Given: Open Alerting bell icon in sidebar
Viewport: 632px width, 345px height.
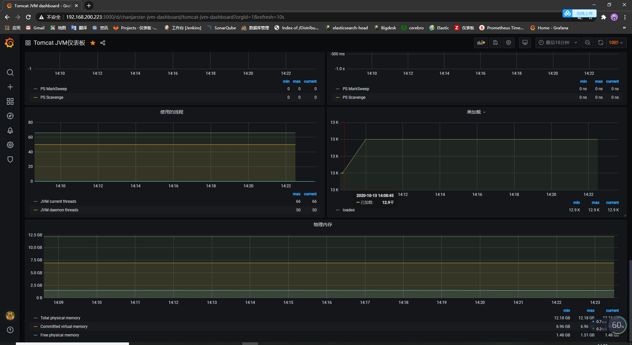Looking at the screenshot, I should [10, 130].
